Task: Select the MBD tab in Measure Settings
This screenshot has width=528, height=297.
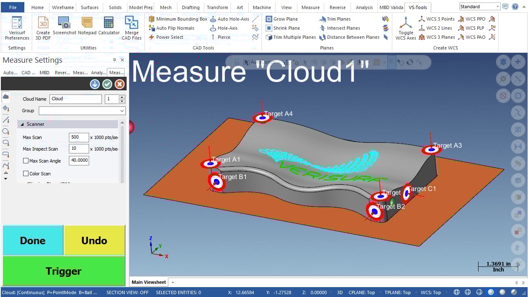Action: (x=45, y=73)
